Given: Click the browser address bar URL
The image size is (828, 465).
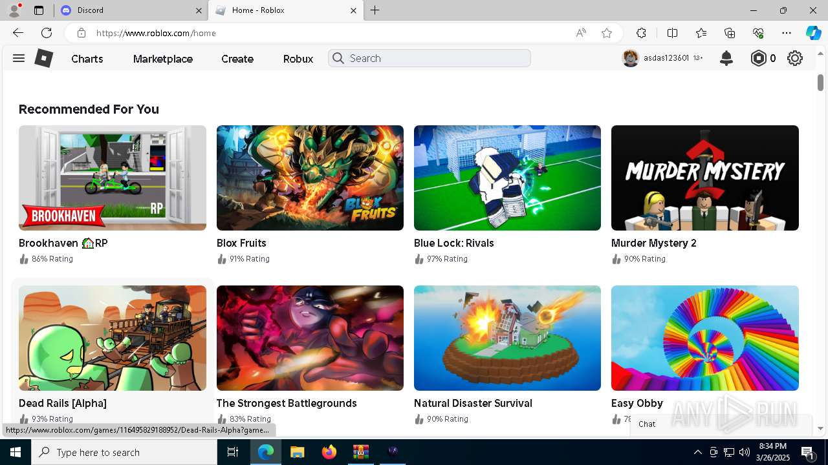Looking at the screenshot, I should (x=156, y=33).
